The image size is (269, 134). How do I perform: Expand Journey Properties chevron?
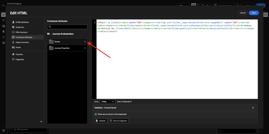tap(85, 48)
